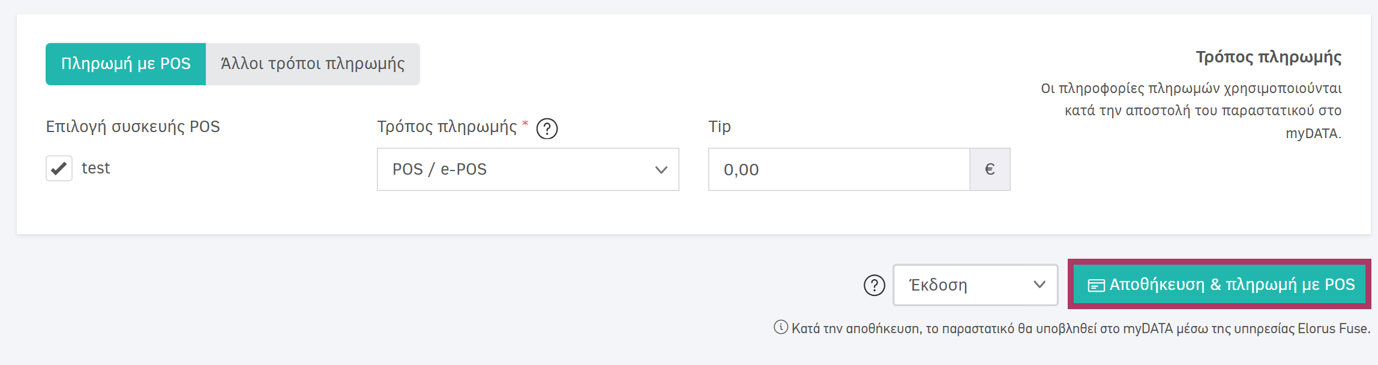Click the help icon beside Τρόπος πληρωμής
Image resolution: width=1378 pixels, height=365 pixels.
point(548,127)
